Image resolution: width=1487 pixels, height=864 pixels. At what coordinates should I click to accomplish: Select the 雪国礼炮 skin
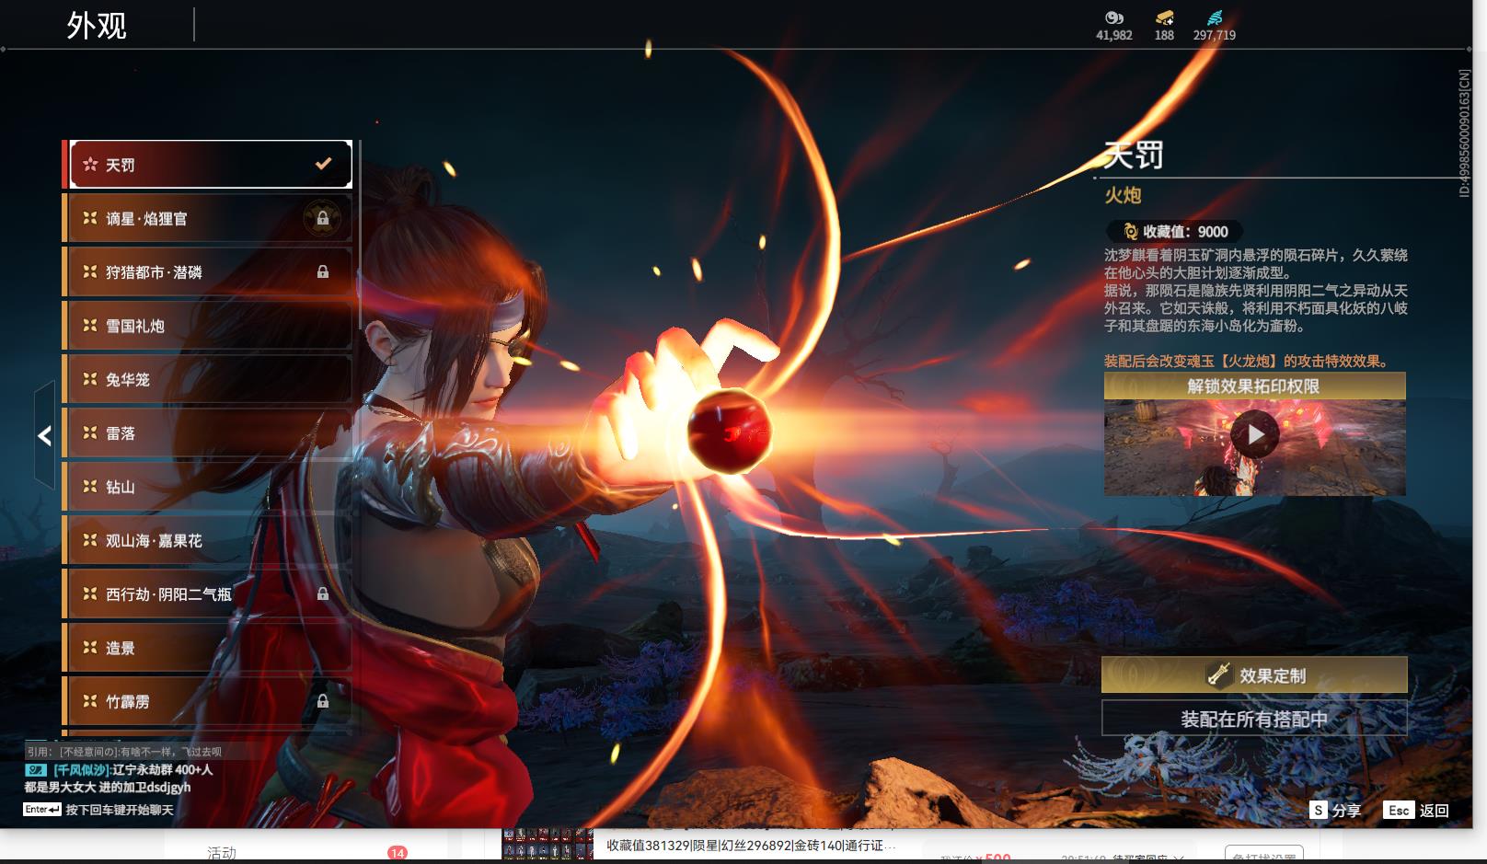coord(208,326)
